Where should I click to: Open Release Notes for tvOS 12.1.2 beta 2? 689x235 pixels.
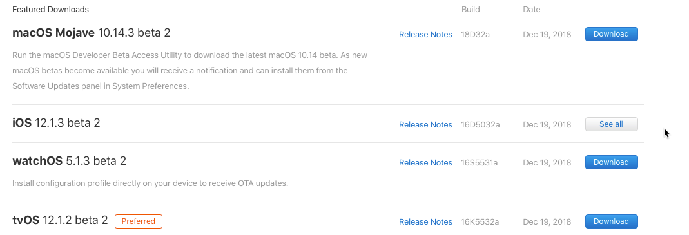point(425,222)
